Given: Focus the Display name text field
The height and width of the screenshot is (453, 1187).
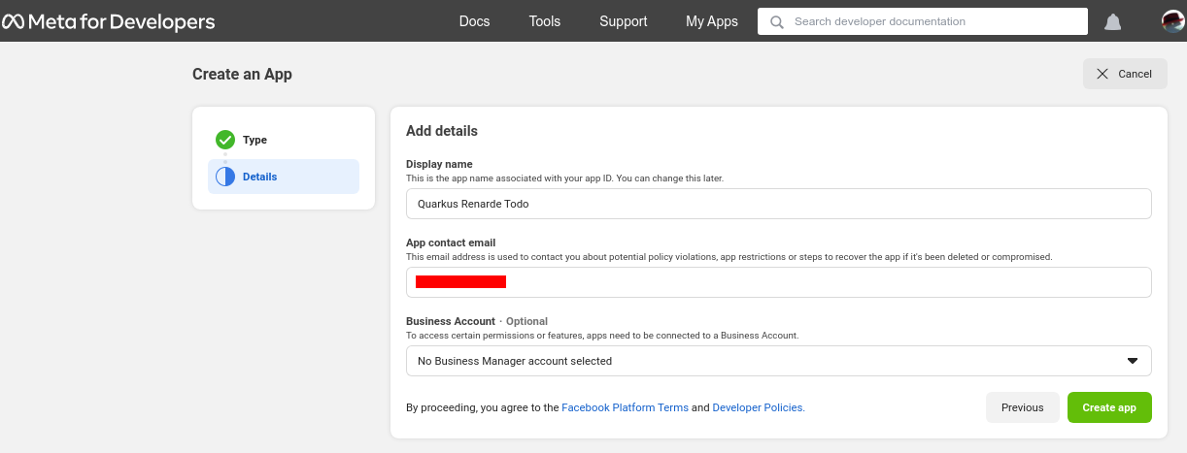Looking at the screenshot, I should click(x=778, y=204).
